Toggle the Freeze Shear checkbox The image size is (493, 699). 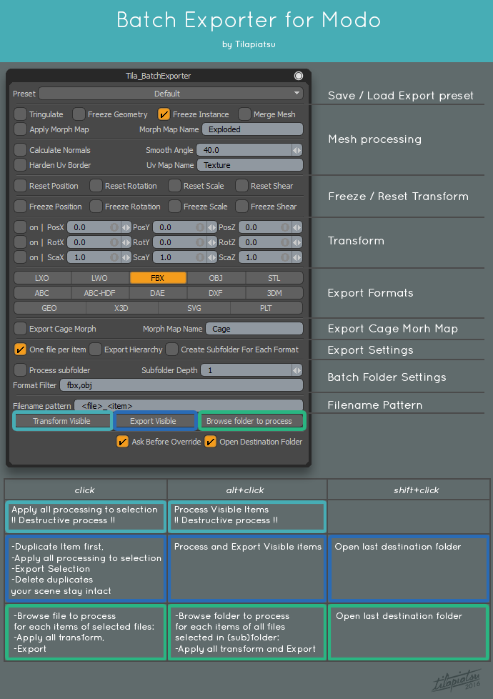point(241,207)
